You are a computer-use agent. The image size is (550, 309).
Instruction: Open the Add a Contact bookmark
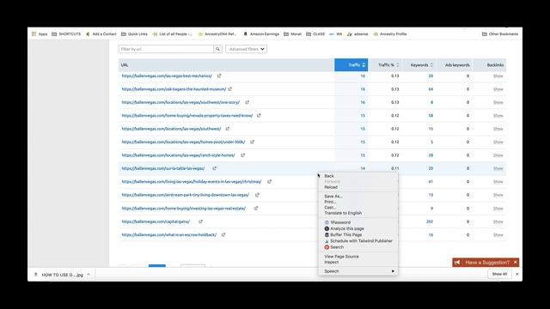pyautogui.click(x=101, y=34)
